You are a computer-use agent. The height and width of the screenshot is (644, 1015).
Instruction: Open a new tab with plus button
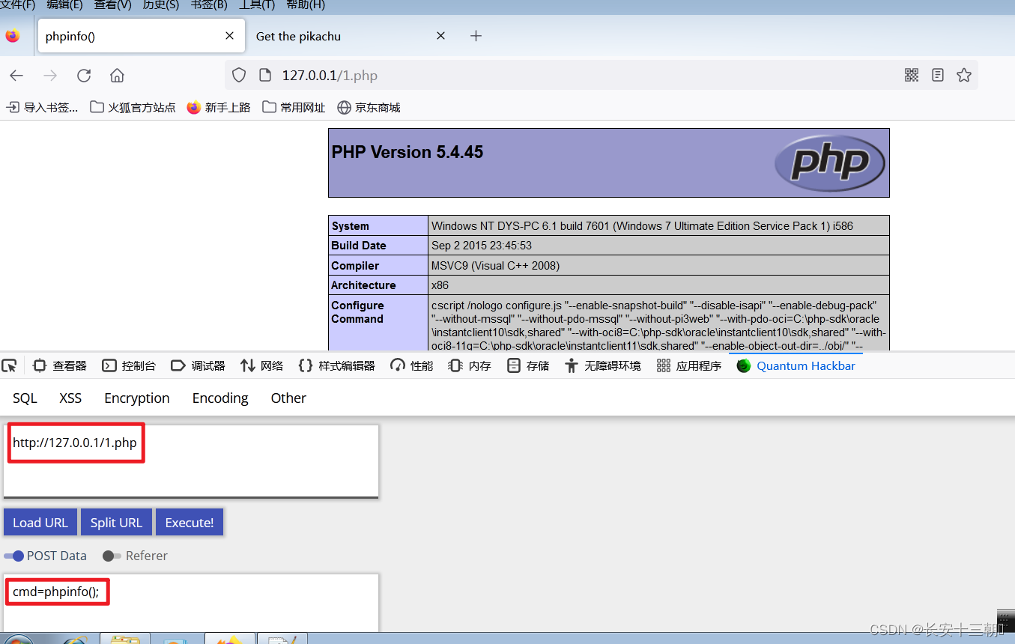(476, 36)
